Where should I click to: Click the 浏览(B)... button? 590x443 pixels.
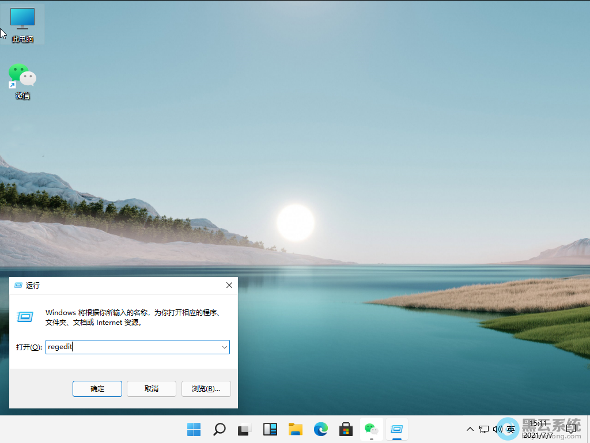[206, 389]
